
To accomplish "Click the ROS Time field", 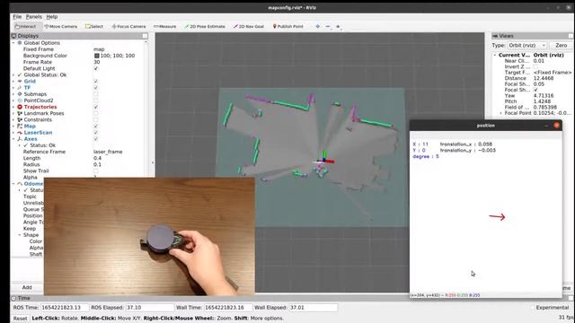I will click(64, 308).
